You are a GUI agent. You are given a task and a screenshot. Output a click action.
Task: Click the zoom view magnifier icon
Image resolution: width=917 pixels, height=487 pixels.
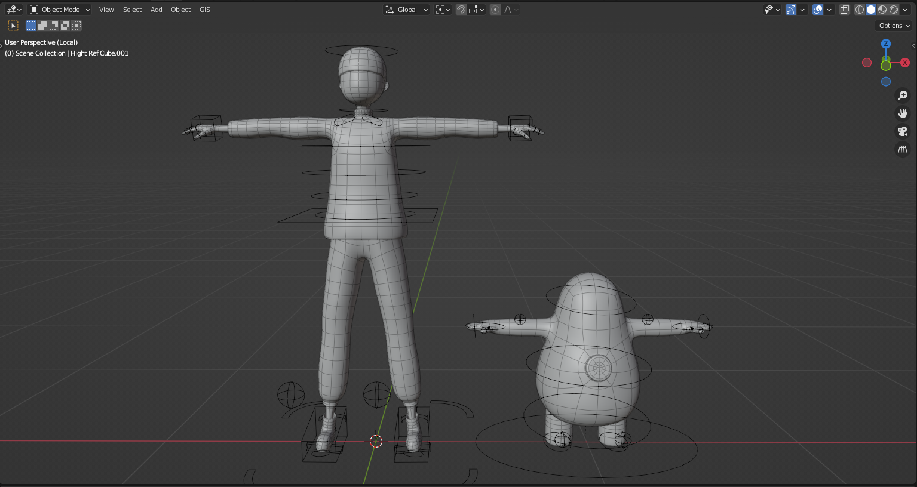point(903,95)
